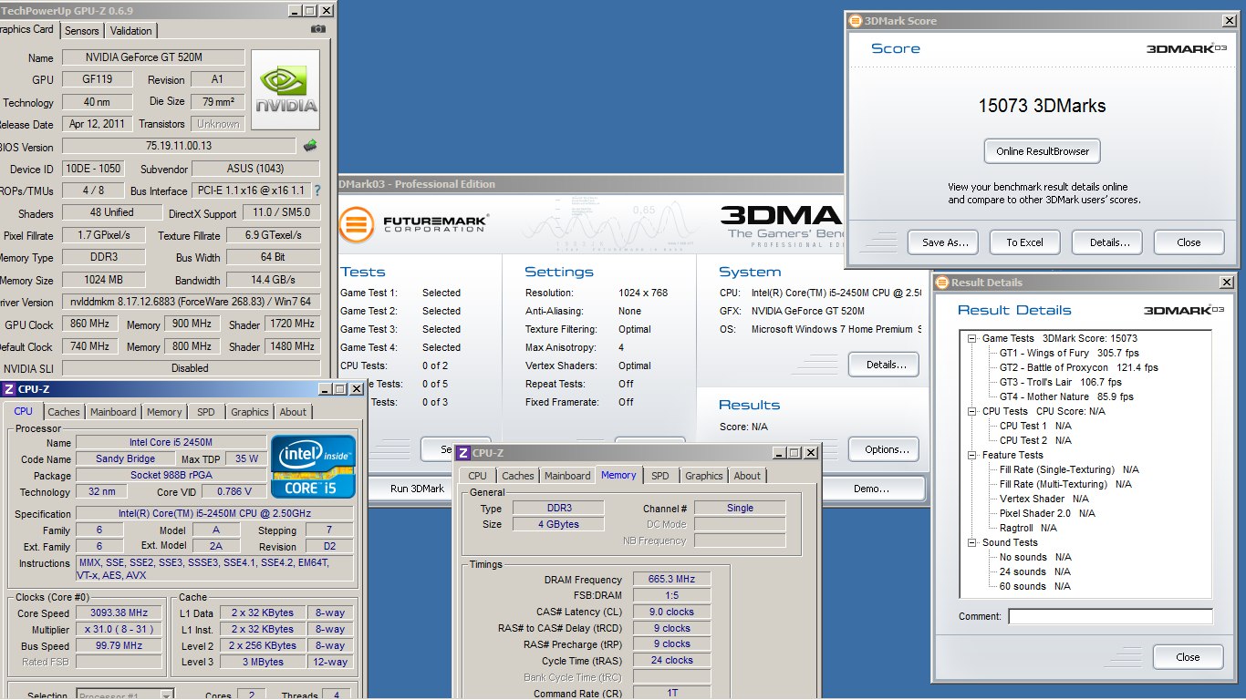Export score with To Excel button

[1025, 242]
